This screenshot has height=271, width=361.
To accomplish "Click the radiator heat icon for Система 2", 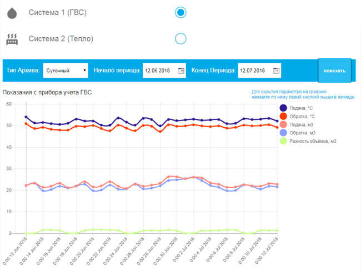I will [x=12, y=39].
